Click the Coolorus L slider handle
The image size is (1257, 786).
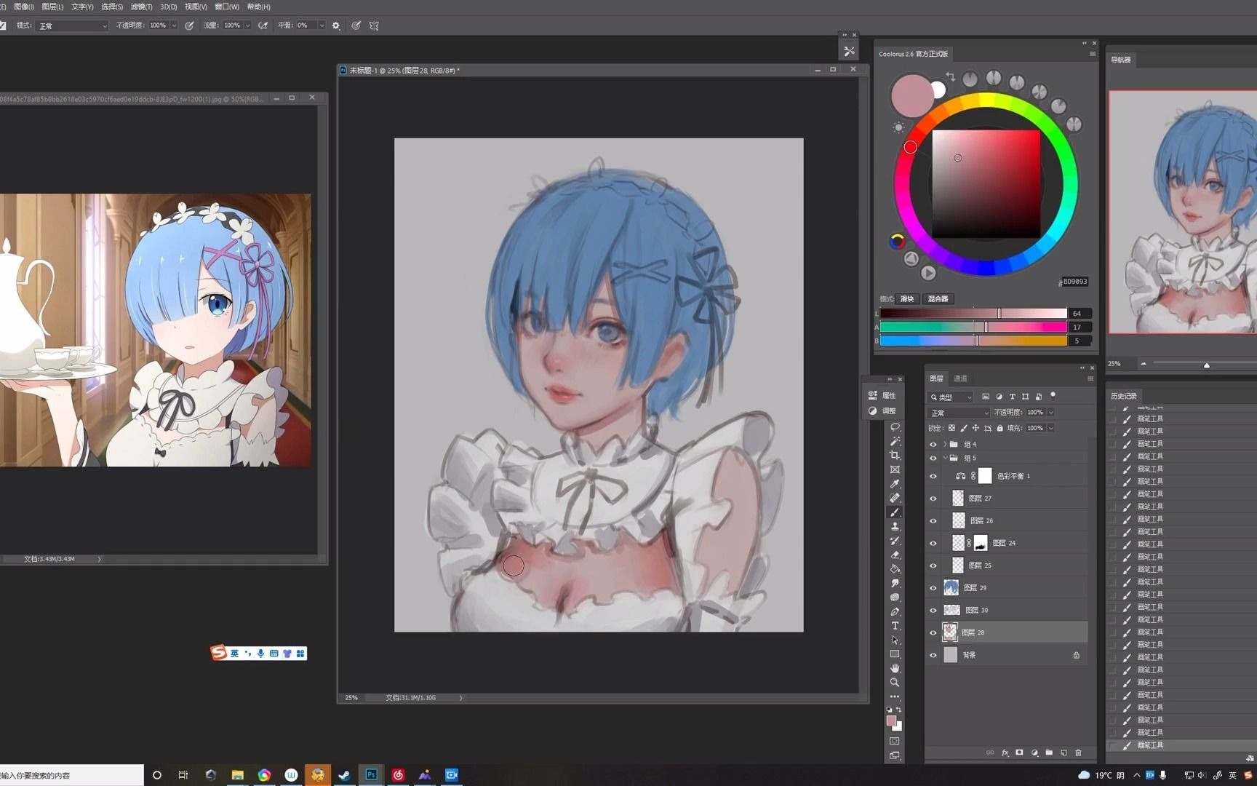[999, 314]
